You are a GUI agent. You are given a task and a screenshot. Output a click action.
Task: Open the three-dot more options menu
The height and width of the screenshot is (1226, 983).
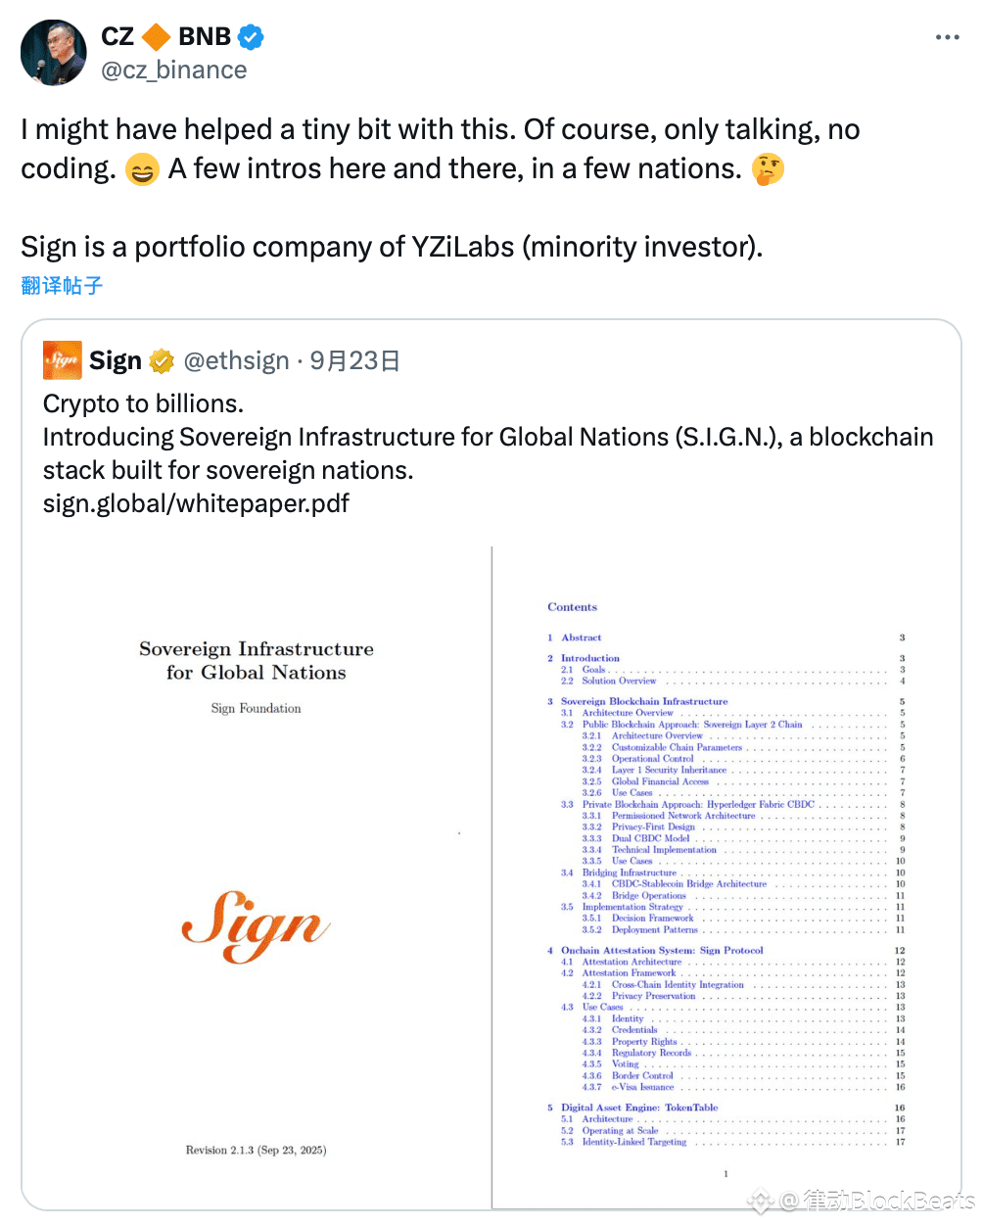[x=947, y=37]
